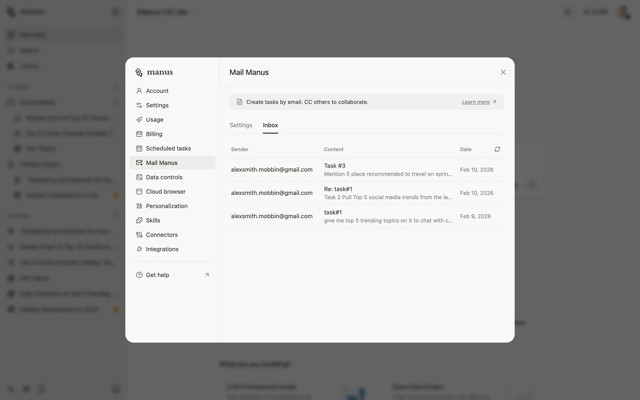Screen dimensions: 640x400
Task: Click the Learn more link
Action: pyautogui.click(x=475, y=102)
